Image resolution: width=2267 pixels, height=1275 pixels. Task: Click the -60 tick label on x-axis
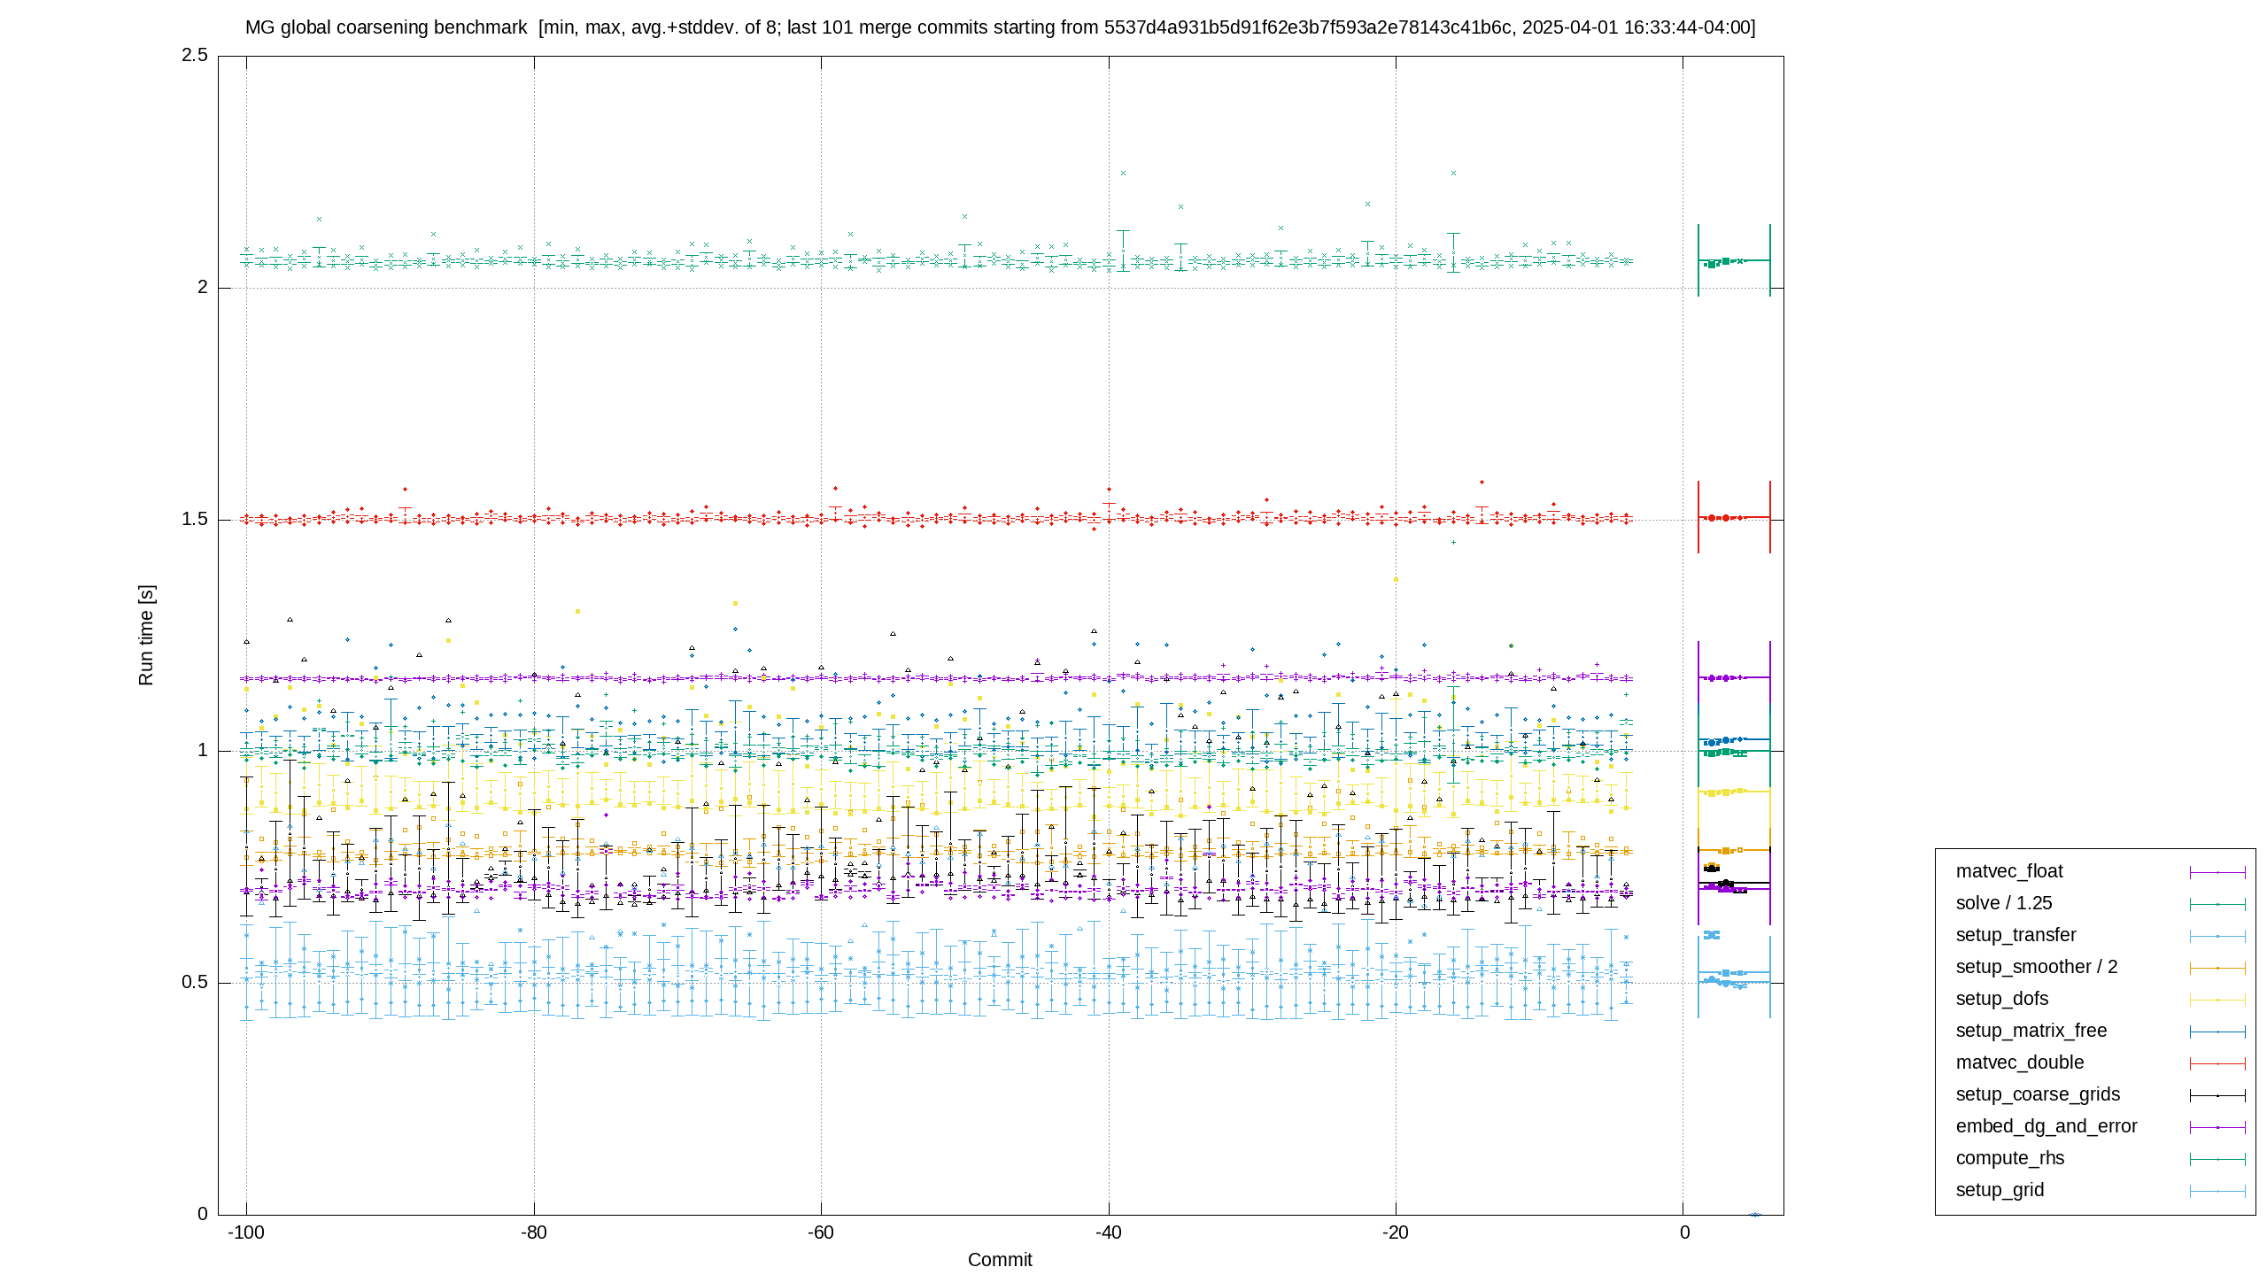(821, 1232)
